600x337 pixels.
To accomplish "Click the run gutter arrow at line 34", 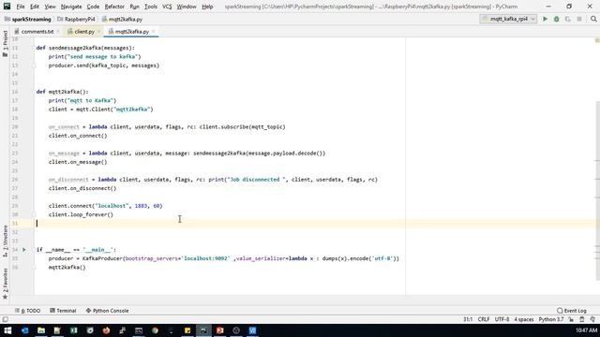I will click(x=24, y=250).
